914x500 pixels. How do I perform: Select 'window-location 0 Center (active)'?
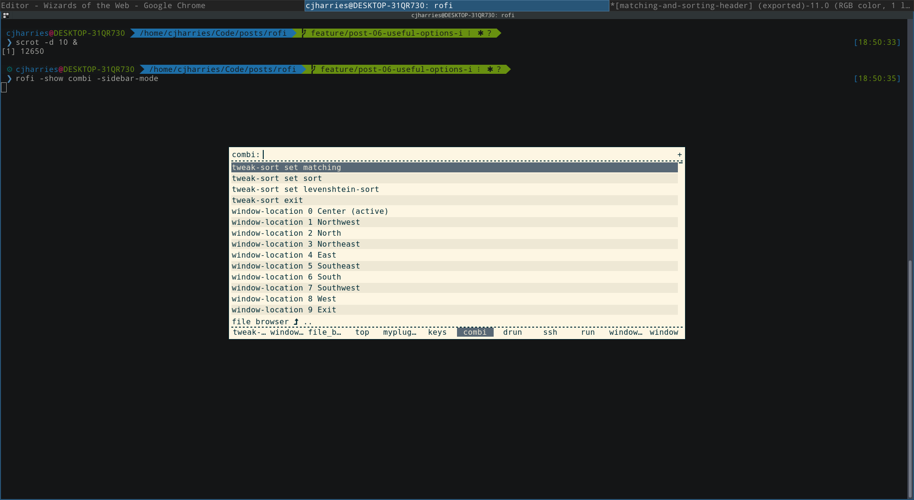[455, 211]
